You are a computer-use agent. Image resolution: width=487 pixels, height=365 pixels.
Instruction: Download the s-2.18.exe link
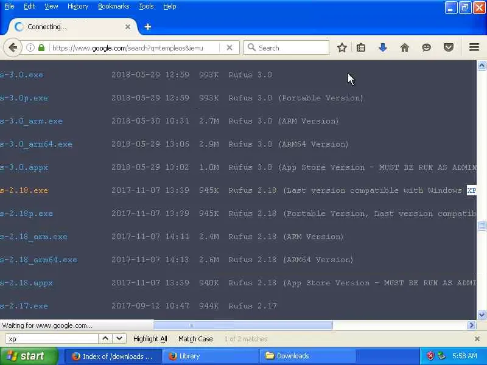click(24, 190)
